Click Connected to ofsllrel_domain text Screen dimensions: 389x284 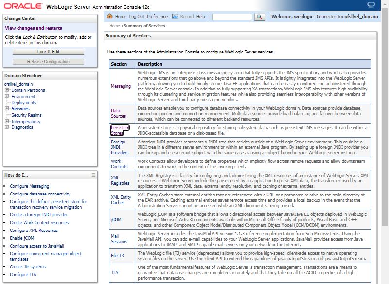click(347, 17)
